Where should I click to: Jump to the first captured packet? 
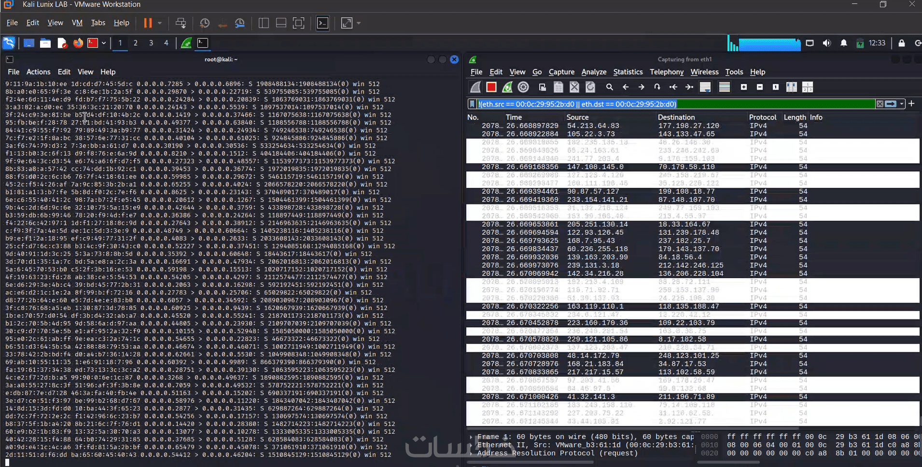click(x=673, y=87)
